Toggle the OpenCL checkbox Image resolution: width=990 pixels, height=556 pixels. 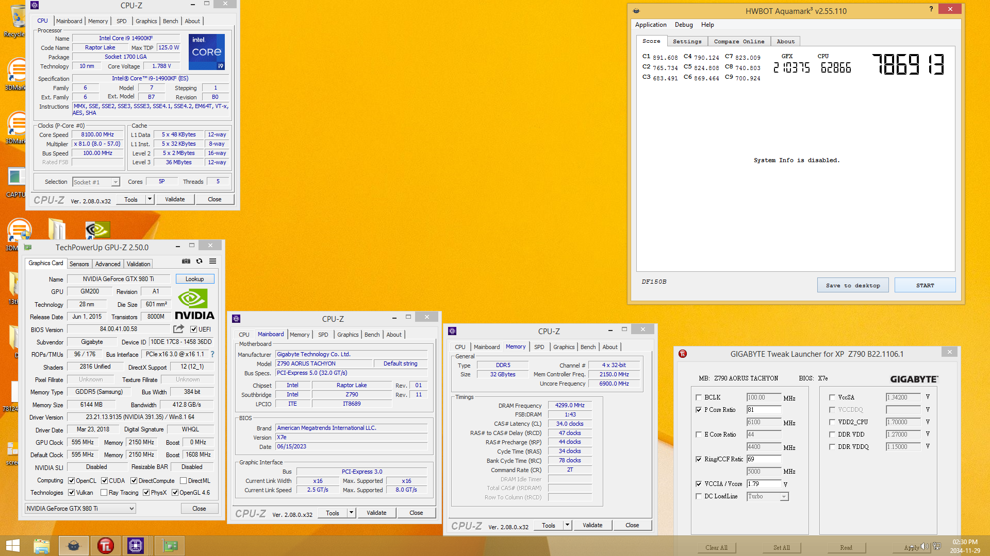coord(72,481)
